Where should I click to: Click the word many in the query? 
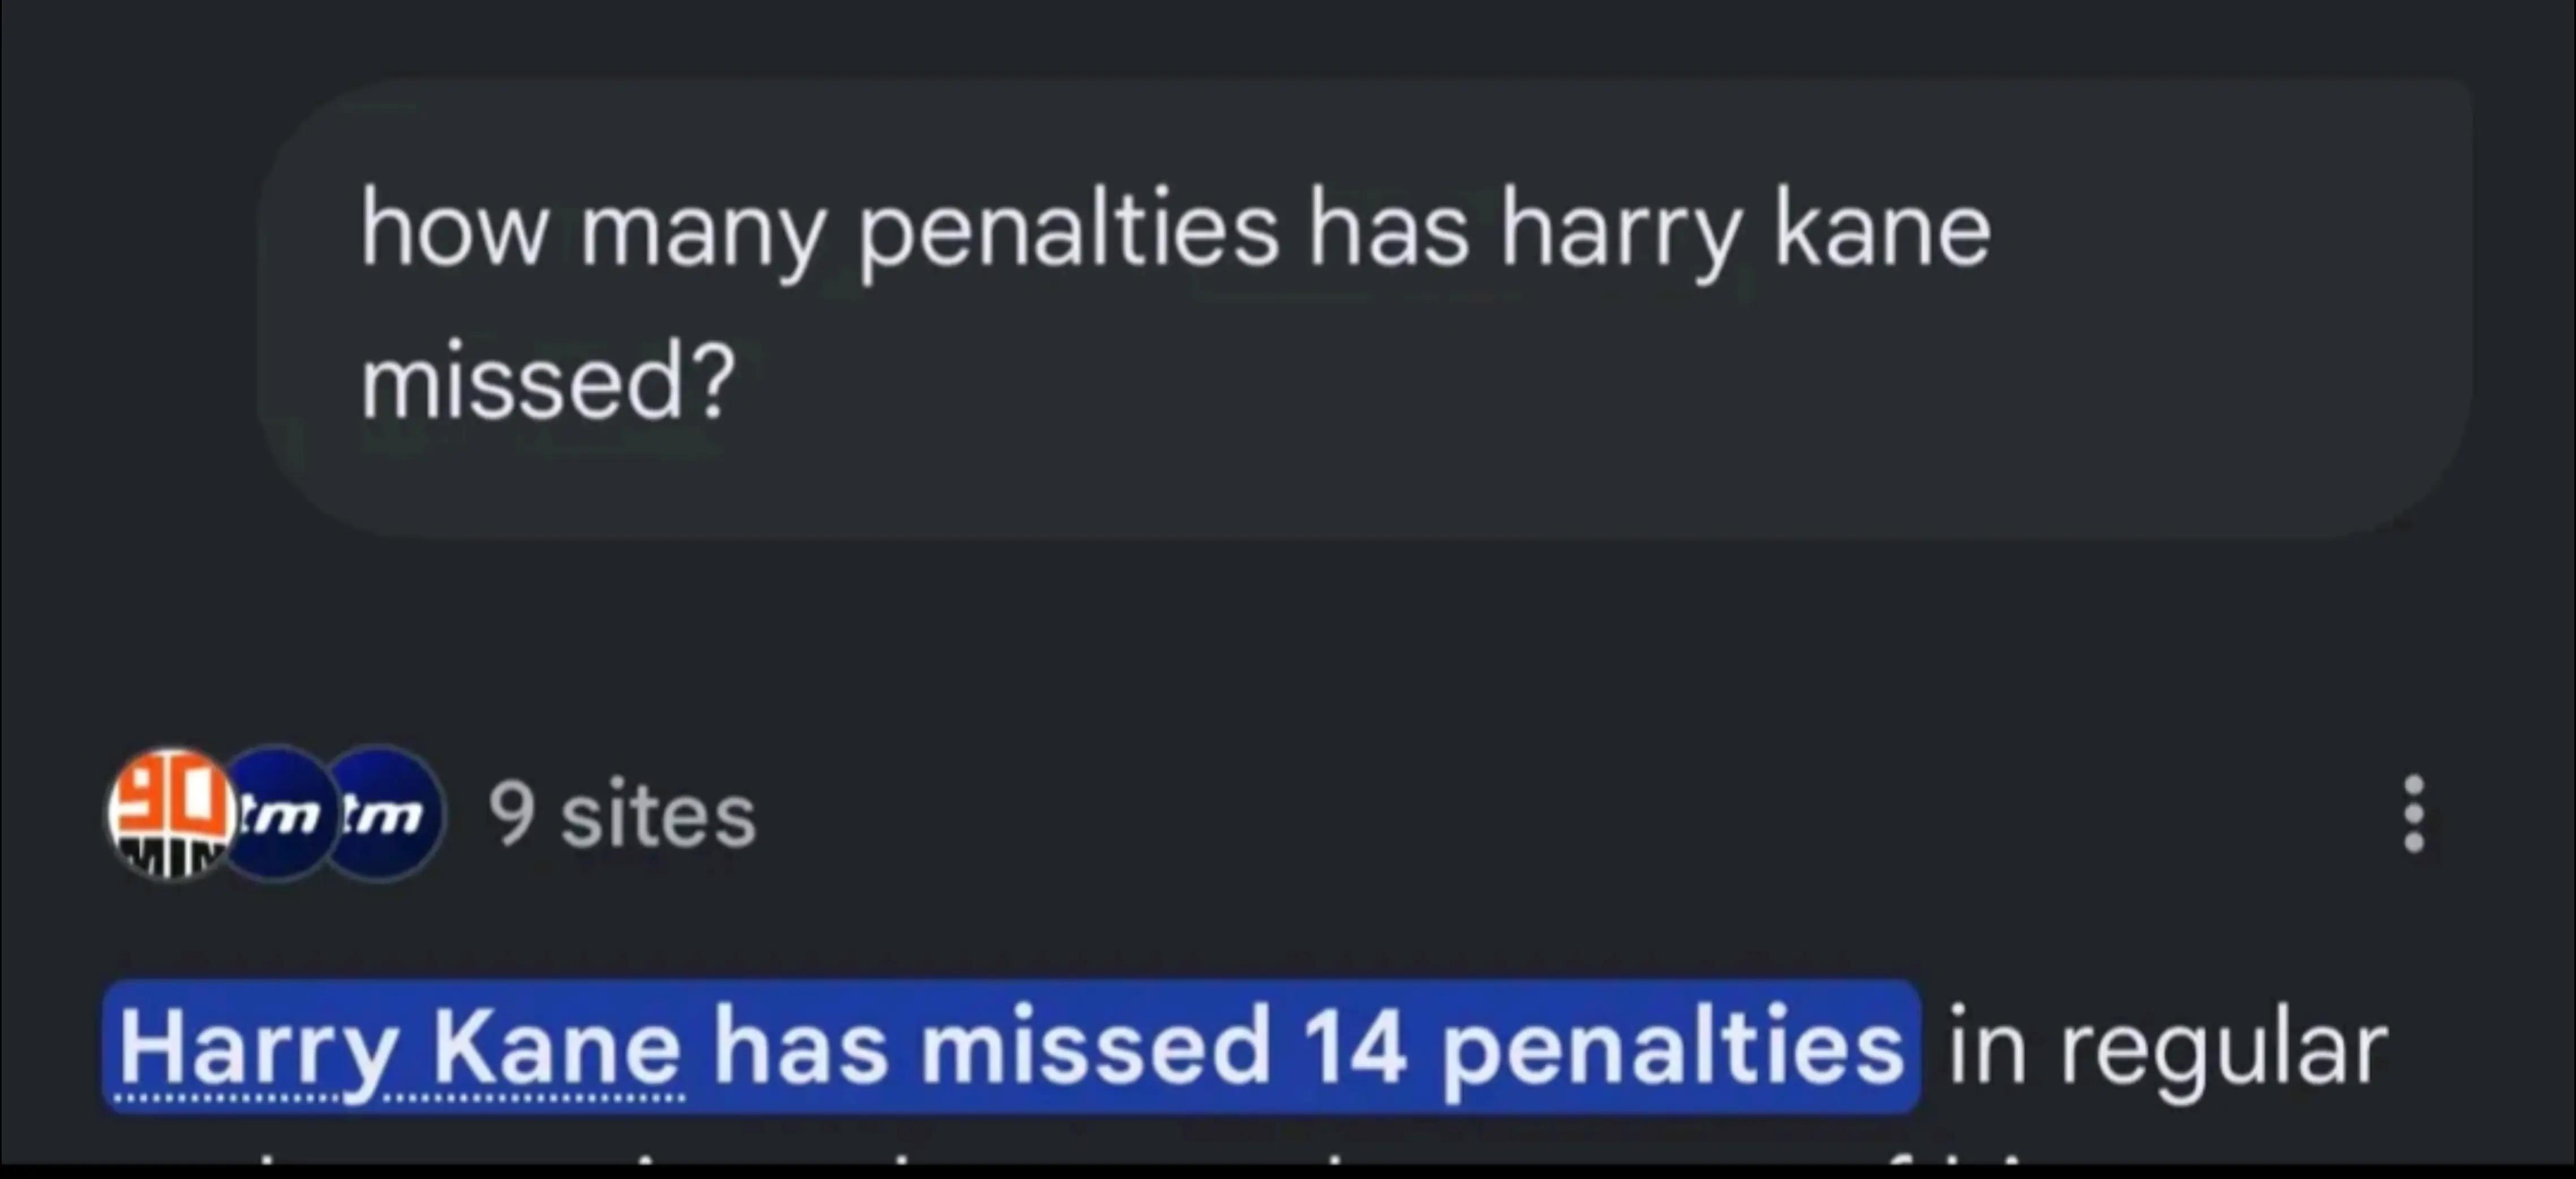(x=703, y=236)
